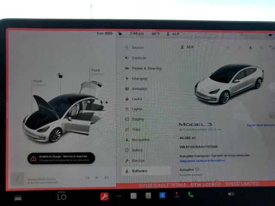Skip to previous media track
This screenshot has width=275, height=206.
[x=87, y=178]
